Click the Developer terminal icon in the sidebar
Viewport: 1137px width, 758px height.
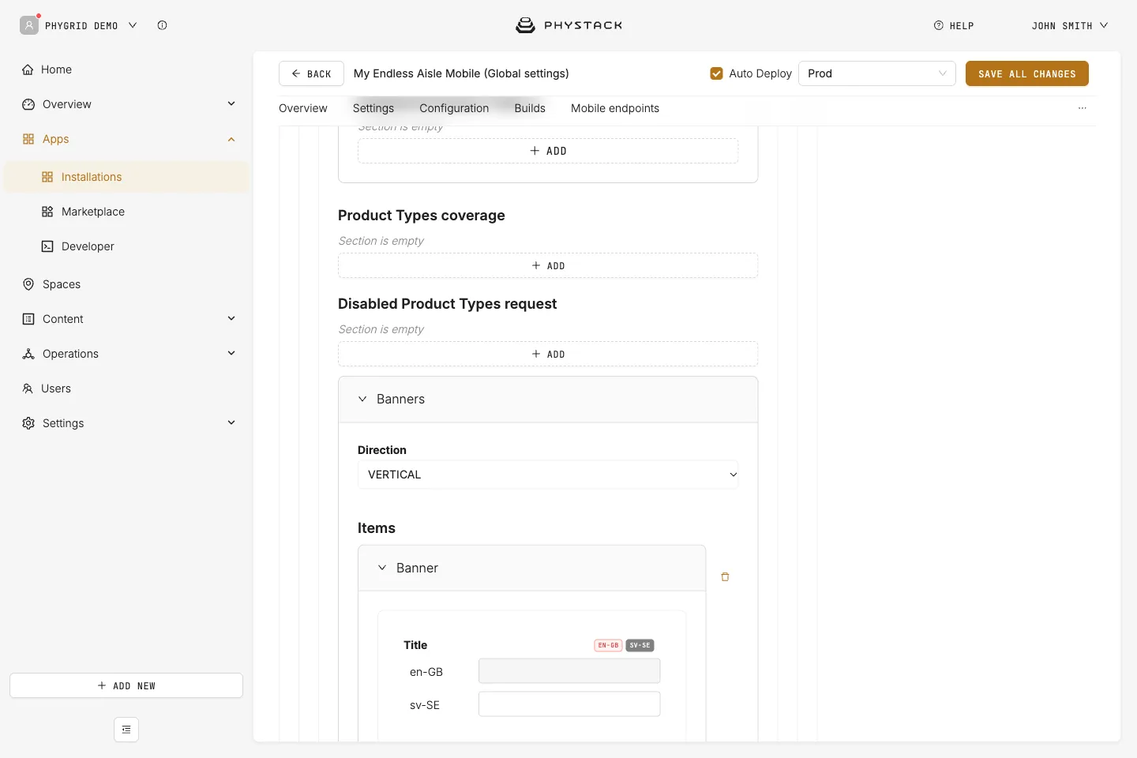[x=47, y=246]
